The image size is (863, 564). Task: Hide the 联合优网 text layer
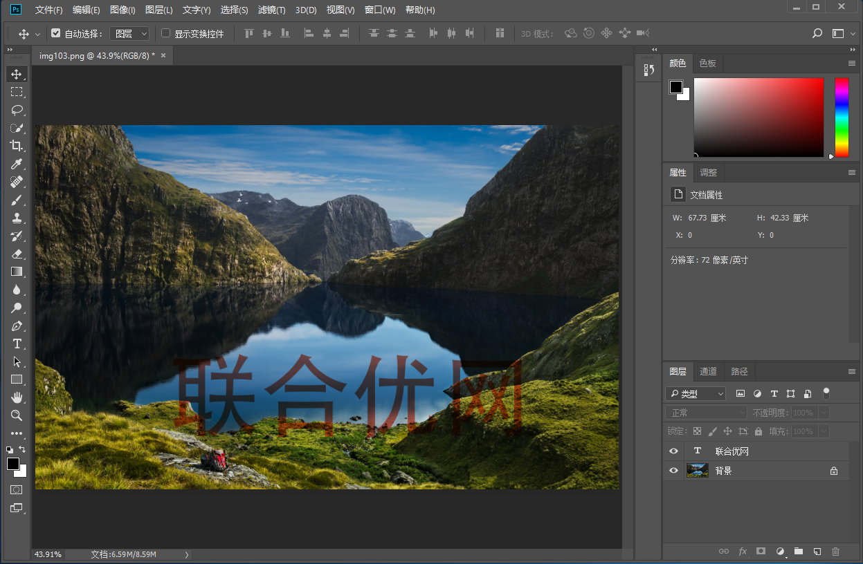[x=674, y=451]
